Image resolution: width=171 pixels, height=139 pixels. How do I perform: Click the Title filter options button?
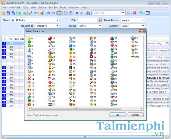(x=99, y=20)
